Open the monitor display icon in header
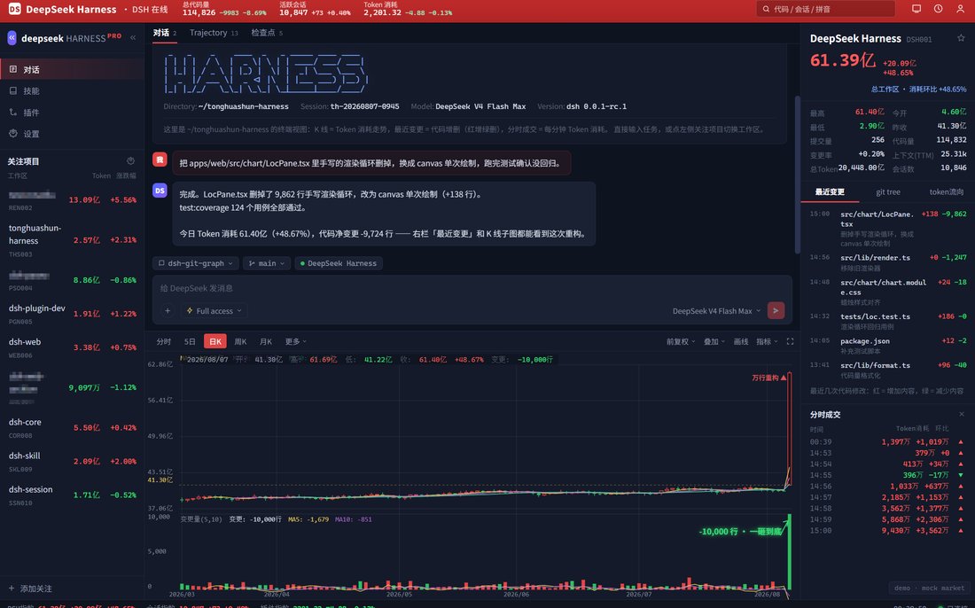975x608 pixels. 916,9
